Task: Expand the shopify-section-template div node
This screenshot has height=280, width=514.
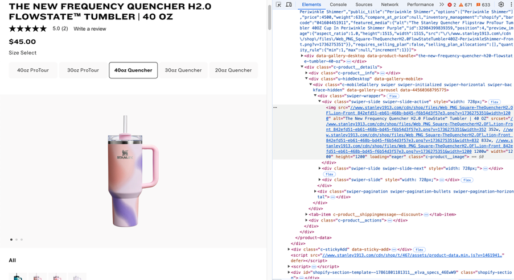Action: pyautogui.click(x=289, y=272)
